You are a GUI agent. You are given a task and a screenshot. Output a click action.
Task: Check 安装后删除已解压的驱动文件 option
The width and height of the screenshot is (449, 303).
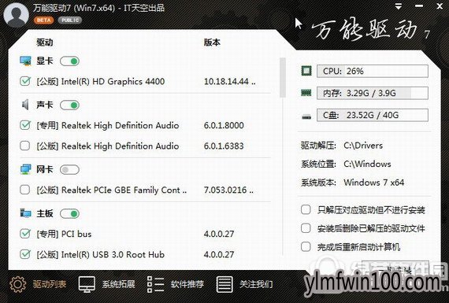[306, 228]
